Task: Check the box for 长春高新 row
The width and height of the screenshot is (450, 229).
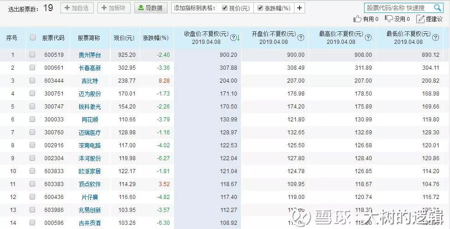Action: 32,67
